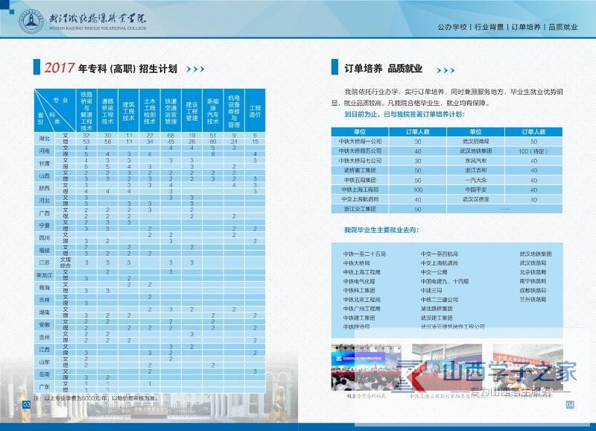Click the 云南 province row label
The image size is (596, 431).
[x=45, y=374]
